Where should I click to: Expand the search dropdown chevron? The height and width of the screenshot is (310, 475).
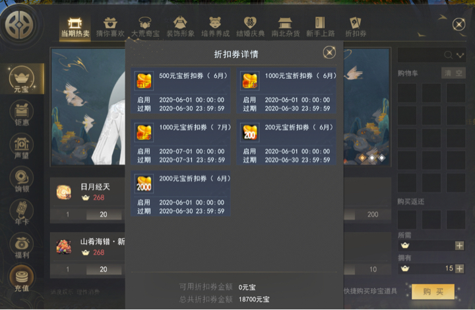point(460,56)
